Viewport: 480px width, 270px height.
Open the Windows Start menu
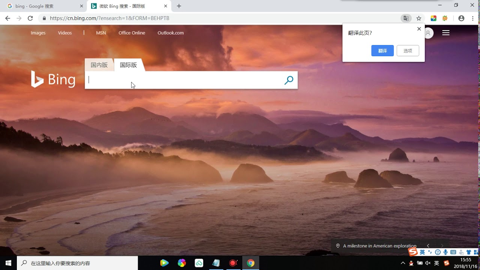click(8, 263)
